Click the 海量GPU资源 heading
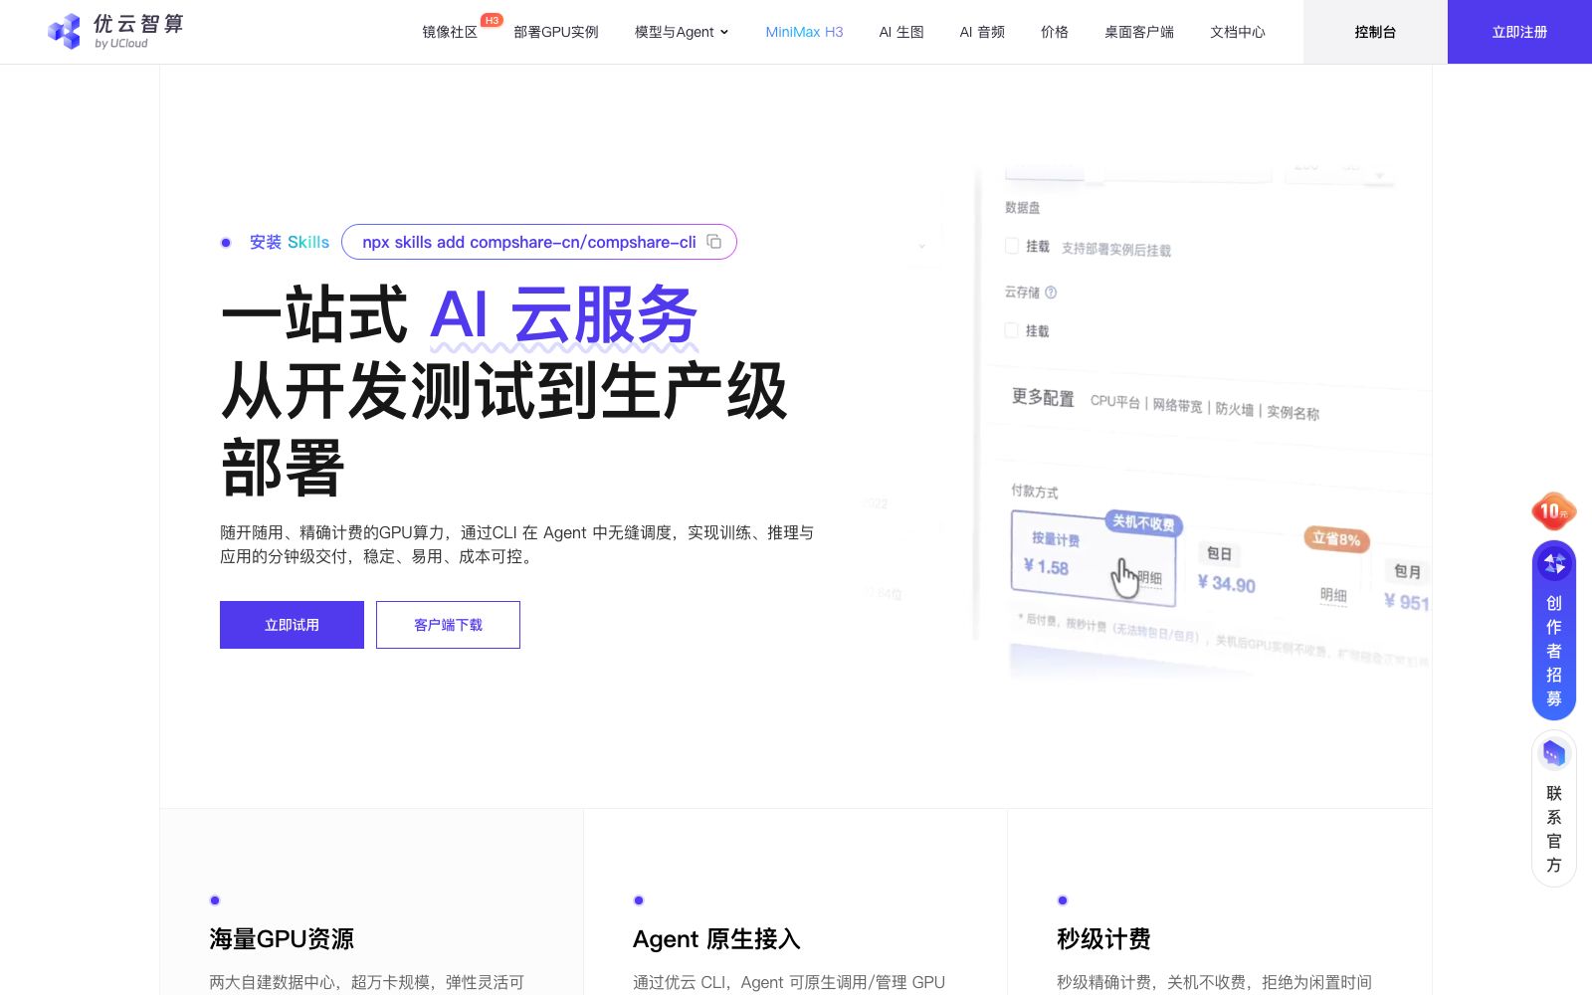 [282, 938]
